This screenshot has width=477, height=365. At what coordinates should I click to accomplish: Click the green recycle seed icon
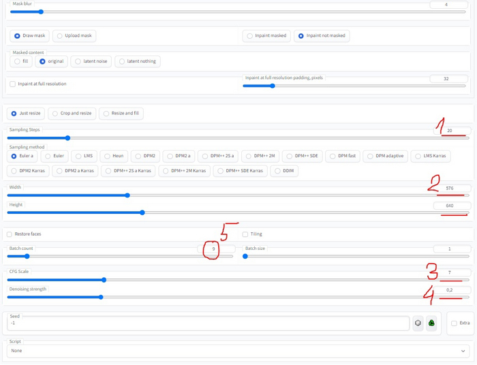(431, 323)
